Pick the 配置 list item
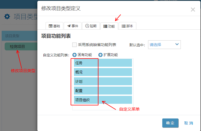Screen dimensions: 201x131 [x=103, y=91]
